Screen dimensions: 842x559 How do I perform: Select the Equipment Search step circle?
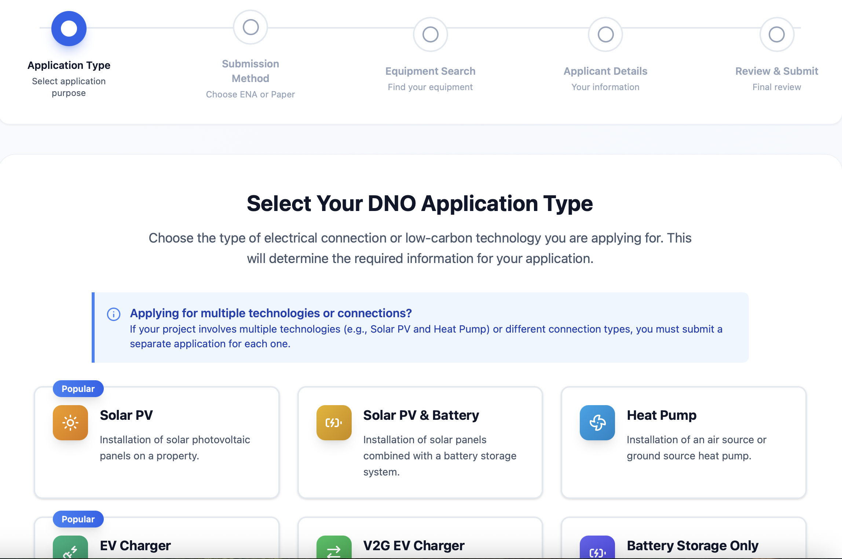430,34
